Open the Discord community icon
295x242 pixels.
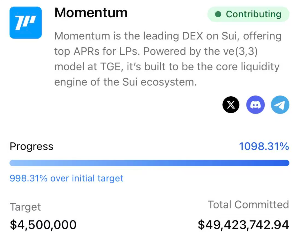coord(255,105)
